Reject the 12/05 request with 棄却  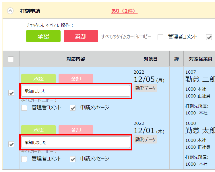(x=76, y=79)
